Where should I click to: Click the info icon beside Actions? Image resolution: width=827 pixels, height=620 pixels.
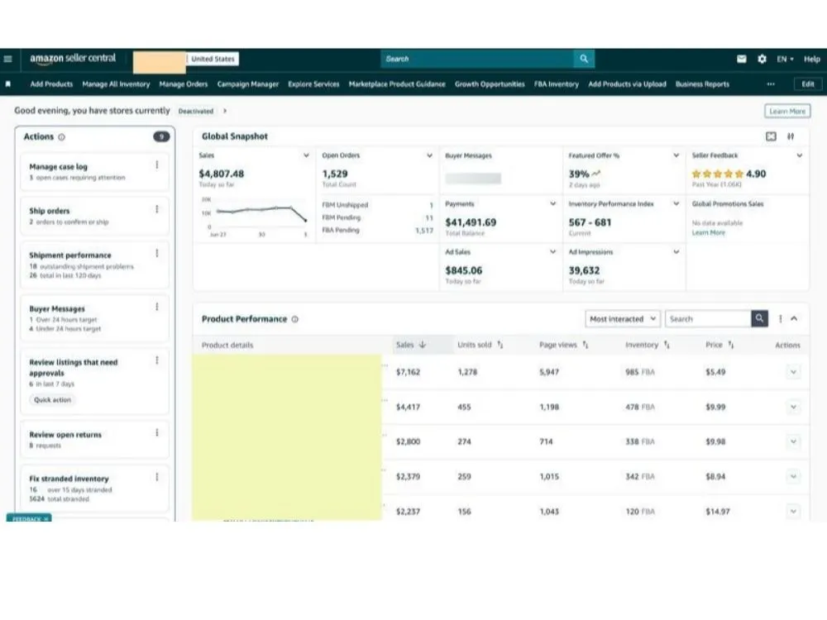(x=62, y=137)
